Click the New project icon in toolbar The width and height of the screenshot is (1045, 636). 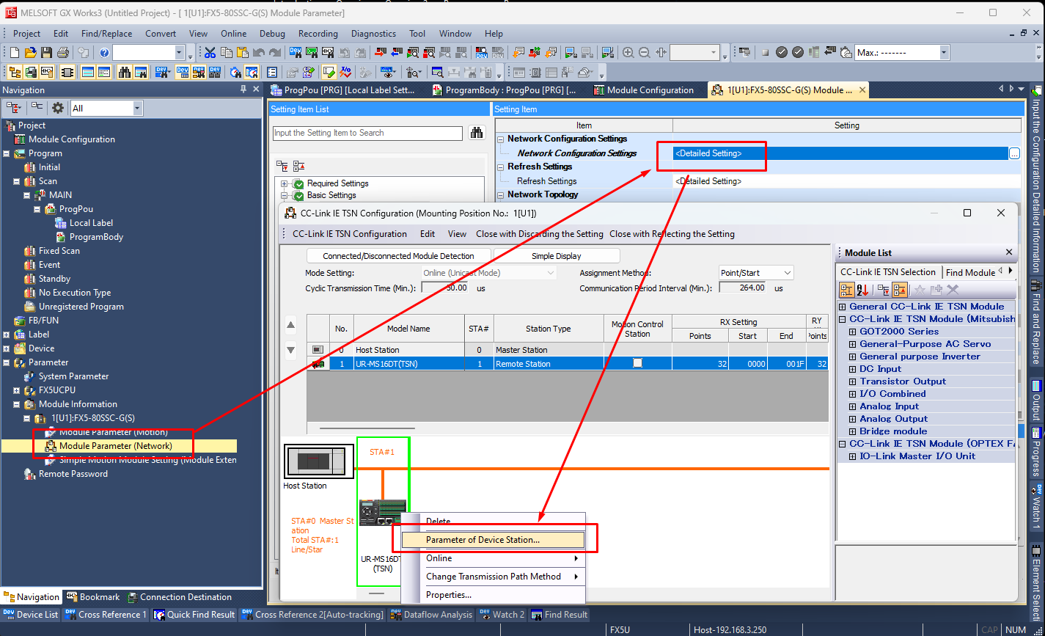(x=15, y=53)
